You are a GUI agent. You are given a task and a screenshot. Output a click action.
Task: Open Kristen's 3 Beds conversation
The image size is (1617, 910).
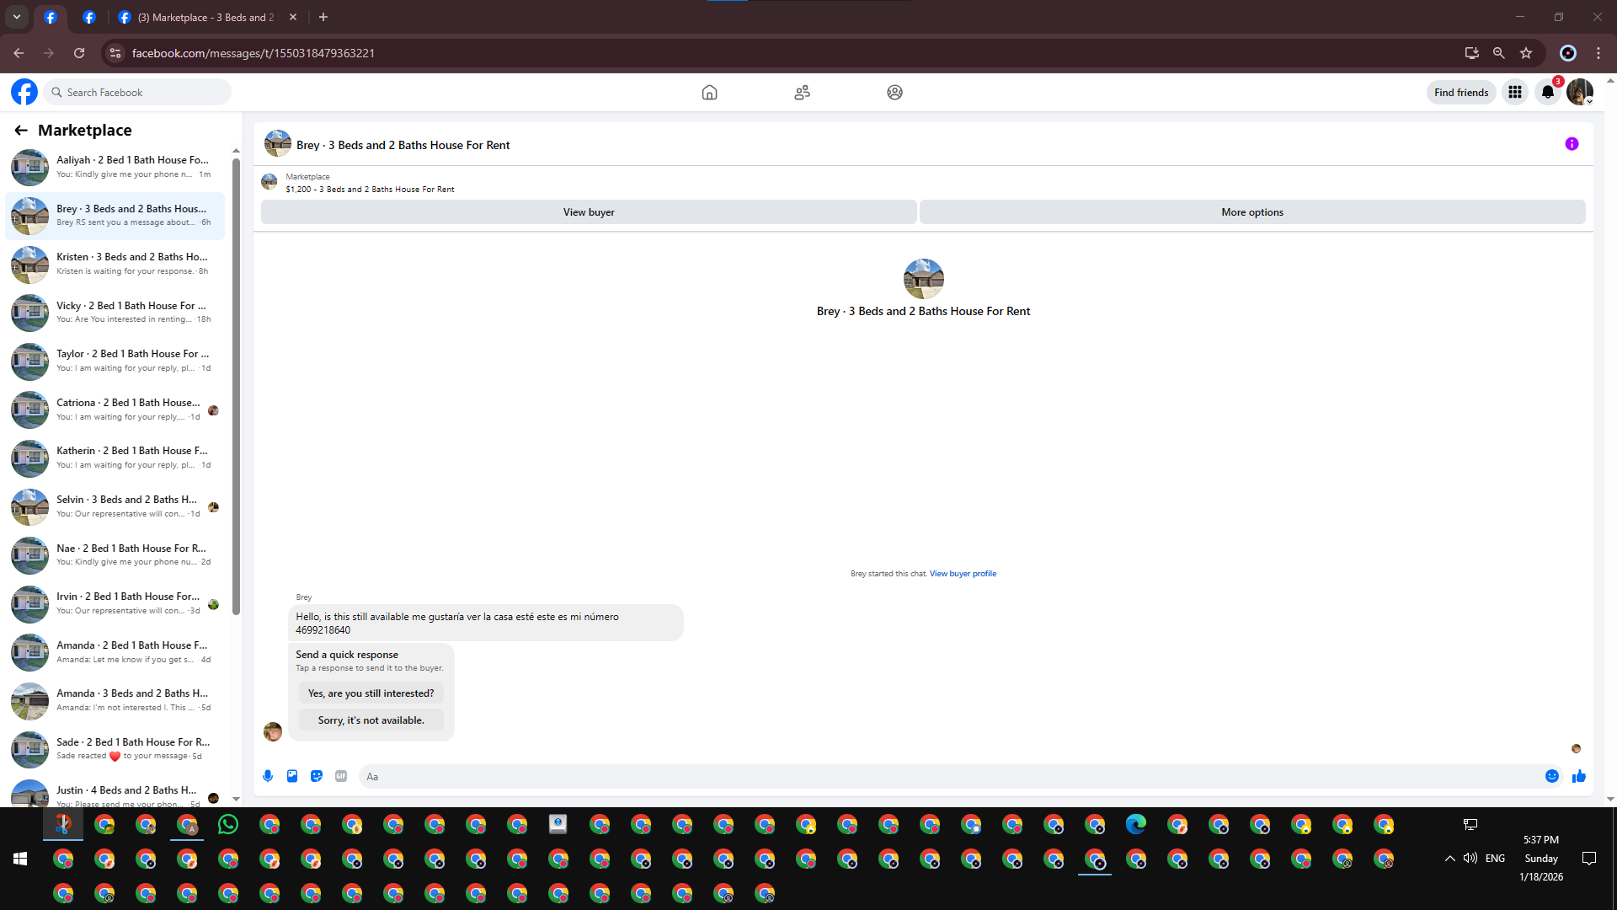click(x=118, y=264)
